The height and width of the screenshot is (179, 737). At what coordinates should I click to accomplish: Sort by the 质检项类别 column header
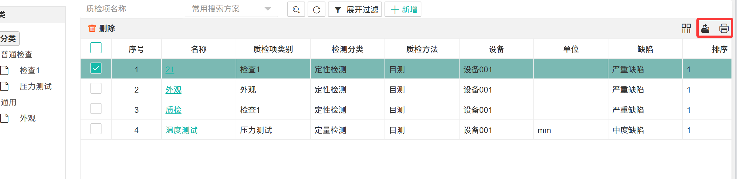coord(273,49)
